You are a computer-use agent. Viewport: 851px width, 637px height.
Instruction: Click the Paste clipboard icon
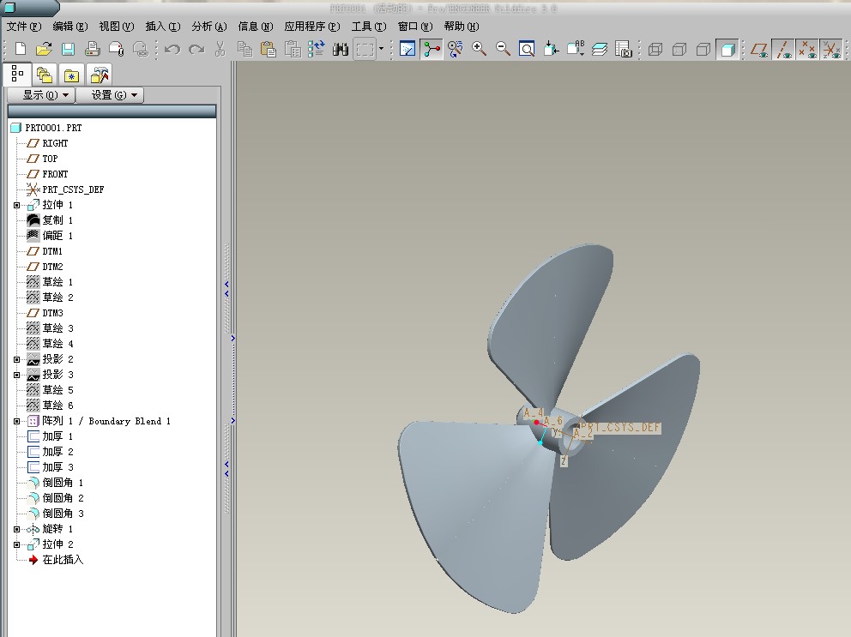269,49
